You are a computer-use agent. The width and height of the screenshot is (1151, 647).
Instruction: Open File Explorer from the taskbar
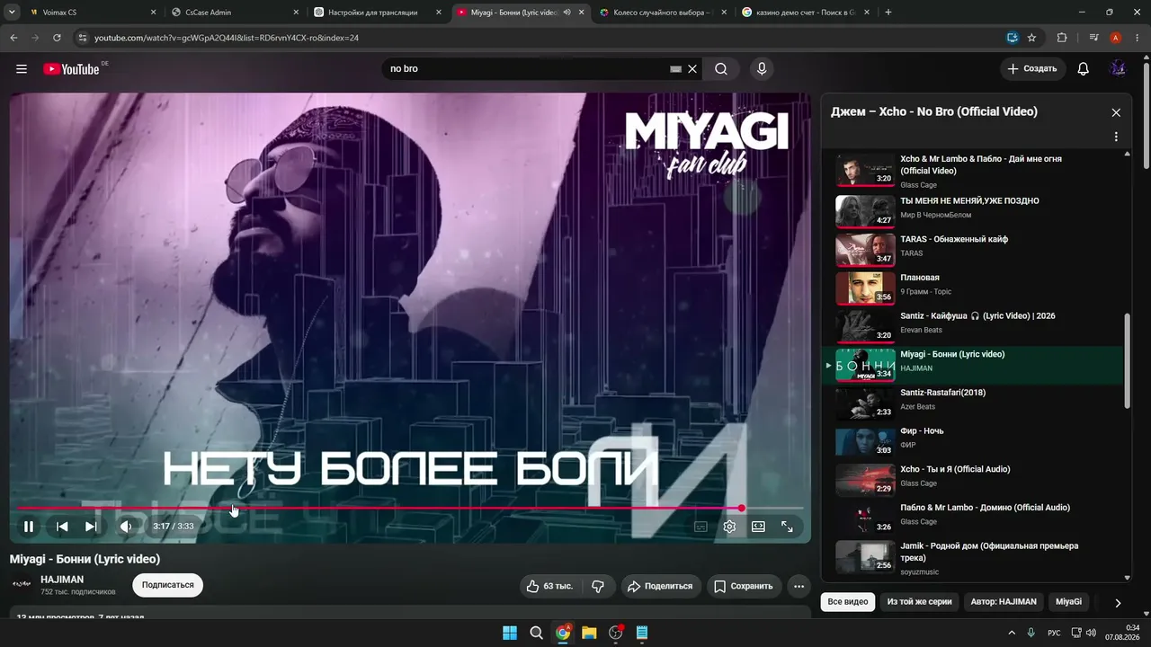(x=589, y=633)
